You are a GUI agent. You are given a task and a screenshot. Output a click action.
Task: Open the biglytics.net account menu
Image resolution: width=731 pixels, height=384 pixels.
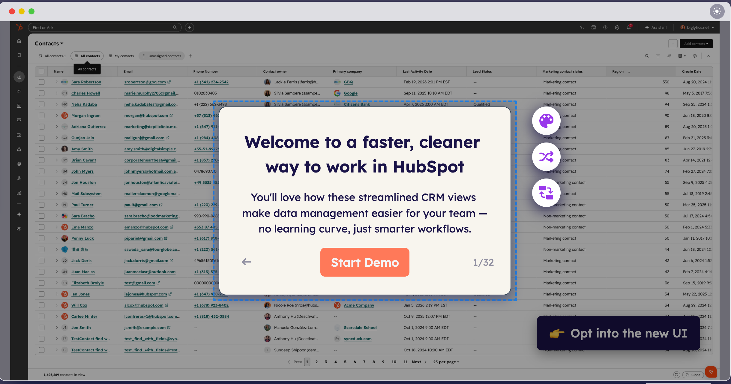click(x=697, y=27)
